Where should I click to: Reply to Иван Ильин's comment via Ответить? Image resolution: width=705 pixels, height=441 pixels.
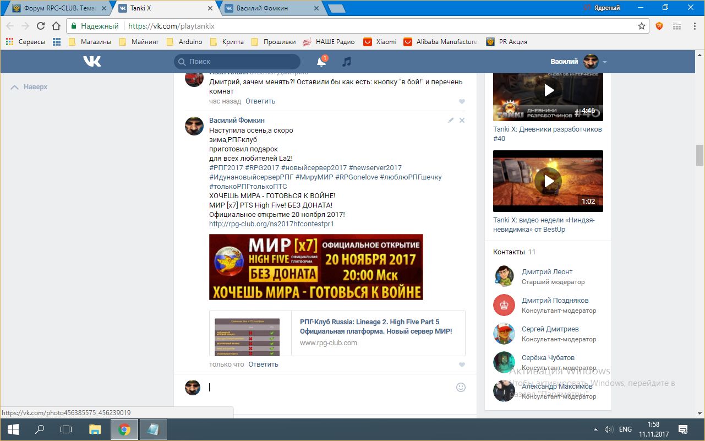[x=260, y=101]
